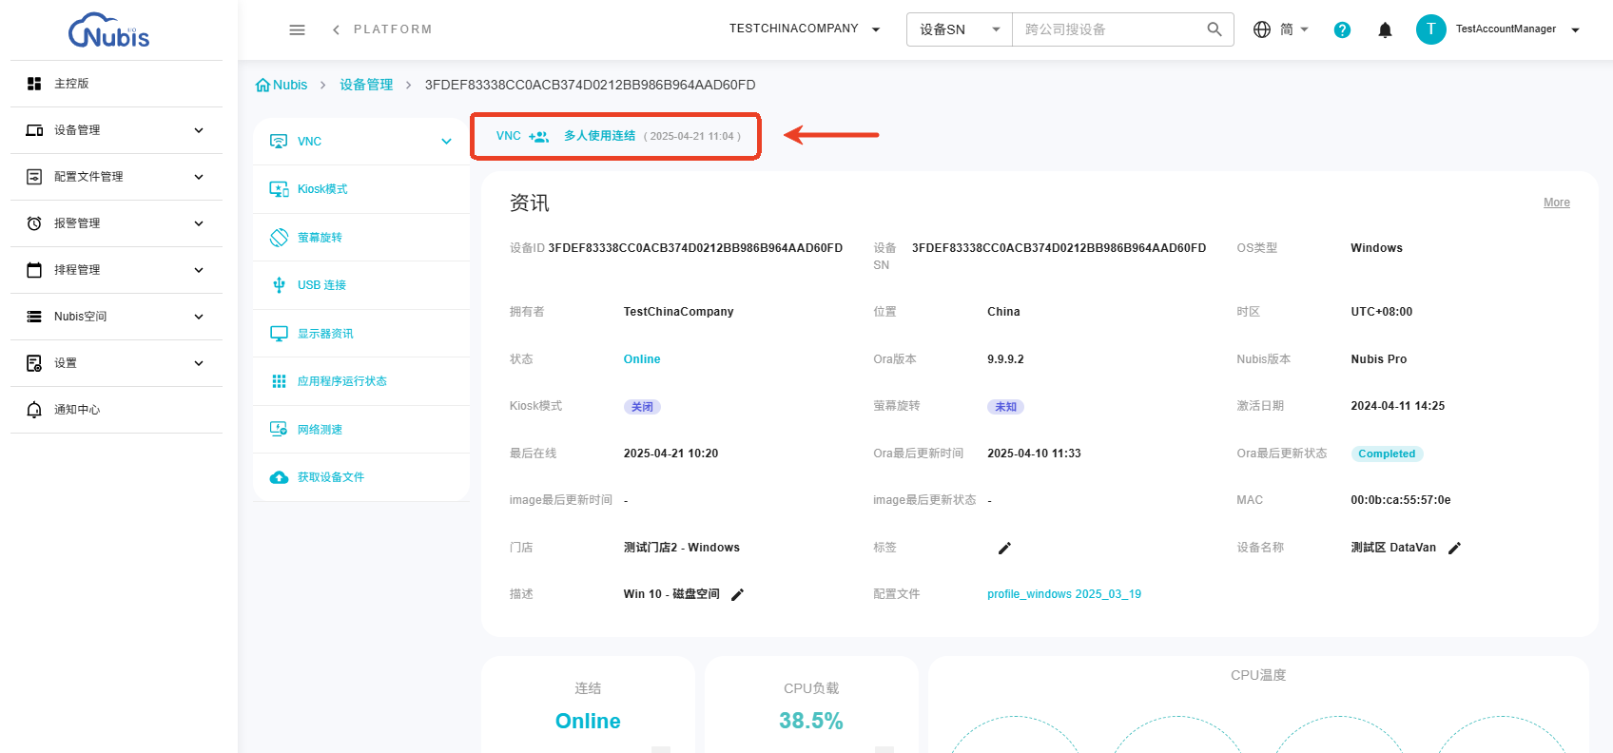The height and width of the screenshot is (753, 1613).
Task: Click the 排程管理 calendar icon
Action: click(34, 270)
